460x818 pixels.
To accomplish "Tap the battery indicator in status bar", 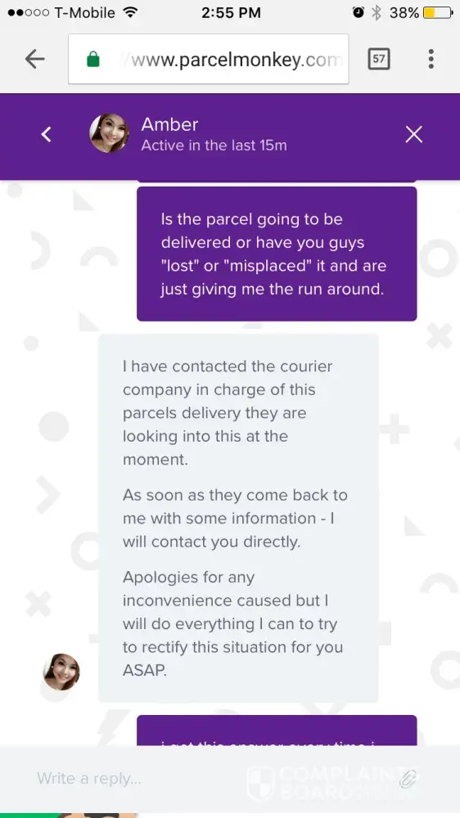I will tap(438, 13).
